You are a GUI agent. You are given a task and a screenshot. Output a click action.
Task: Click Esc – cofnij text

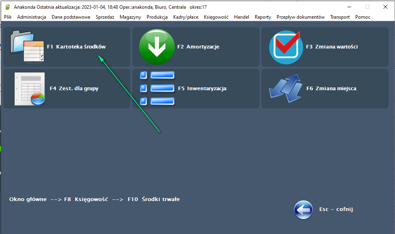tap(336, 209)
